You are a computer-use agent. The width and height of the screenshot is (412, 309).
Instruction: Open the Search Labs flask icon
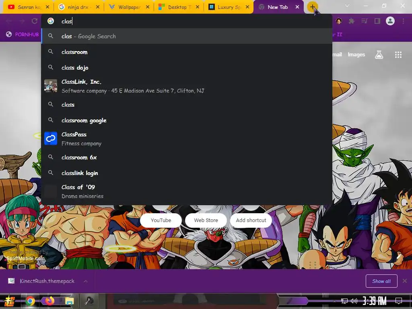click(x=379, y=55)
